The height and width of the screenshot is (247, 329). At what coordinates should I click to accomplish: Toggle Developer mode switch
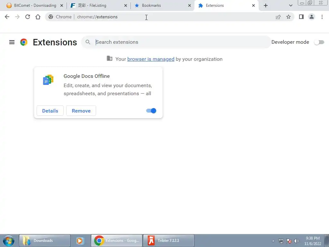319,42
